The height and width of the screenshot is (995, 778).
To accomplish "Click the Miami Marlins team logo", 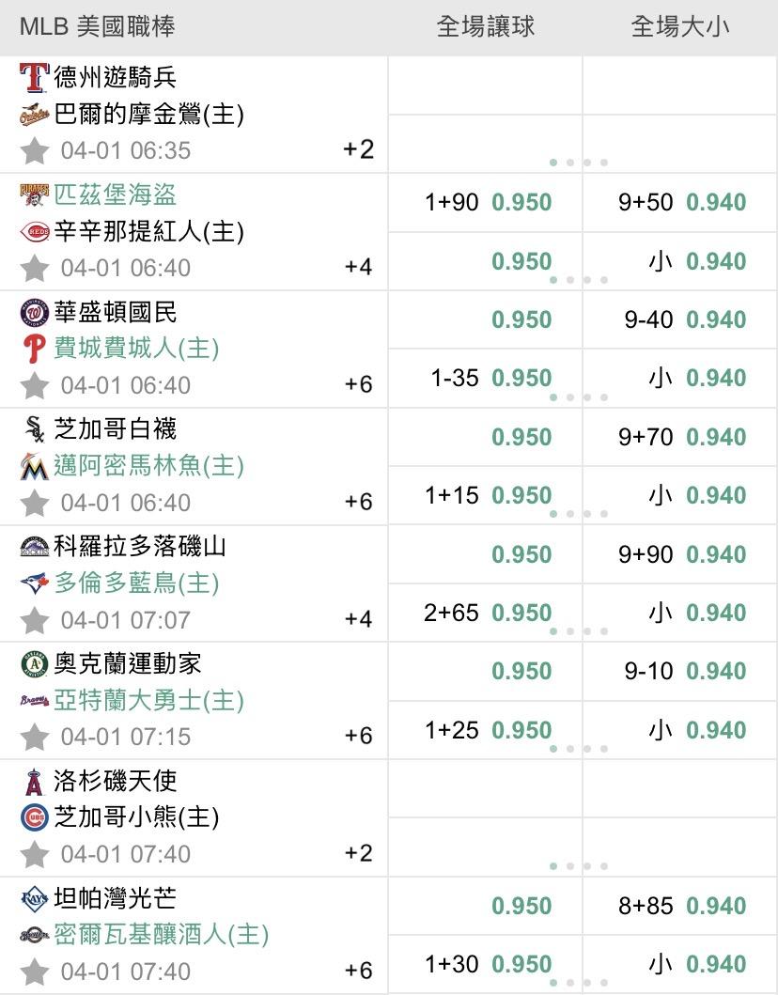I will coord(34,466).
